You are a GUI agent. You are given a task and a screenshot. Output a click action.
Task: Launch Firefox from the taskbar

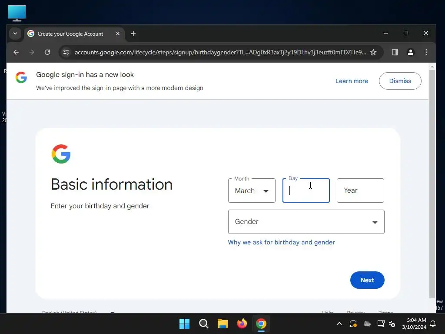[x=242, y=324]
